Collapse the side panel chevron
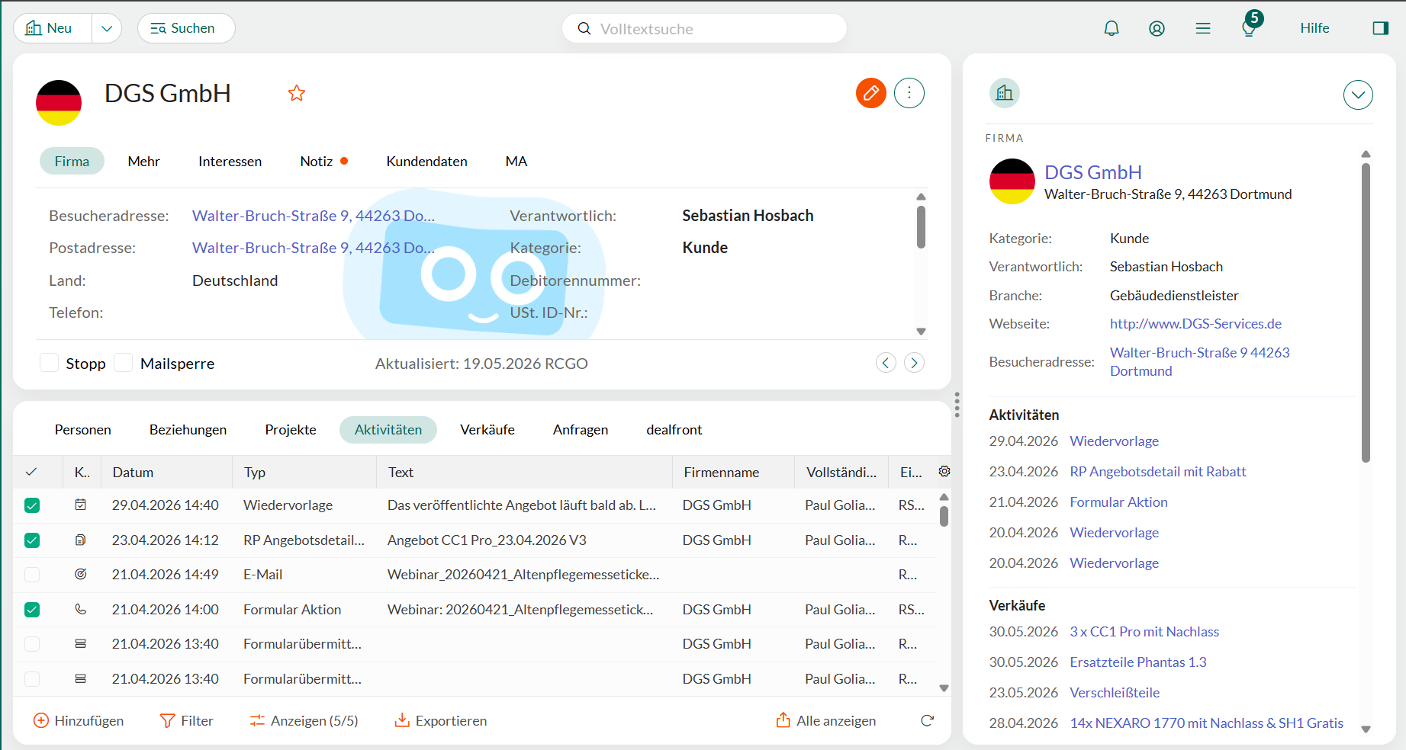This screenshot has height=750, width=1406. pyautogui.click(x=1358, y=95)
